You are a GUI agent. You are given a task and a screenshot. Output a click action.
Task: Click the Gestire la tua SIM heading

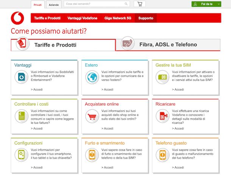point(173,65)
